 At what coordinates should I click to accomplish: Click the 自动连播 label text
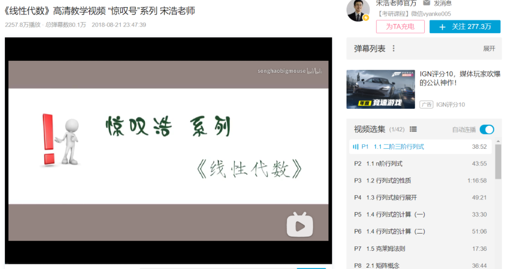[x=464, y=130]
